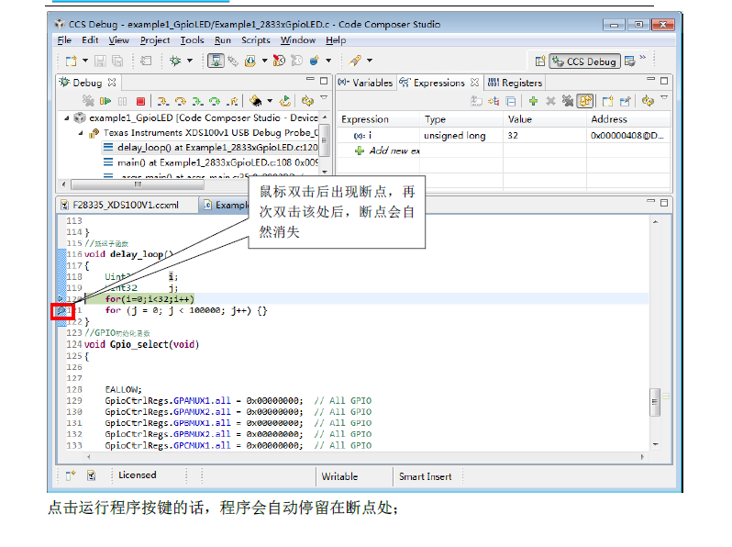Switch to the Registers tab
The height and width of the screenshot is (547, 732).
pos(515,83)
